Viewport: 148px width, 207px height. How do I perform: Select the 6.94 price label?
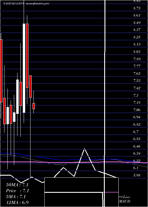pos(137,117)
